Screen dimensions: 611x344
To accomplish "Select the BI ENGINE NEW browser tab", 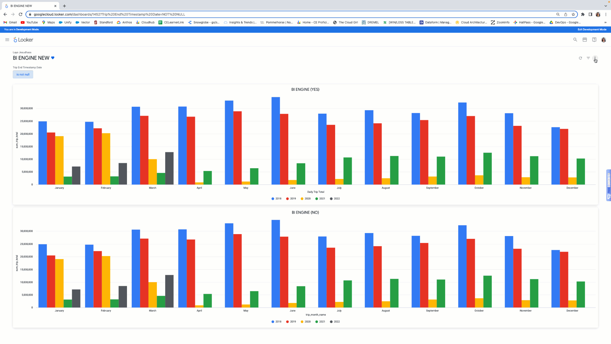I will (x=30, y=6).
